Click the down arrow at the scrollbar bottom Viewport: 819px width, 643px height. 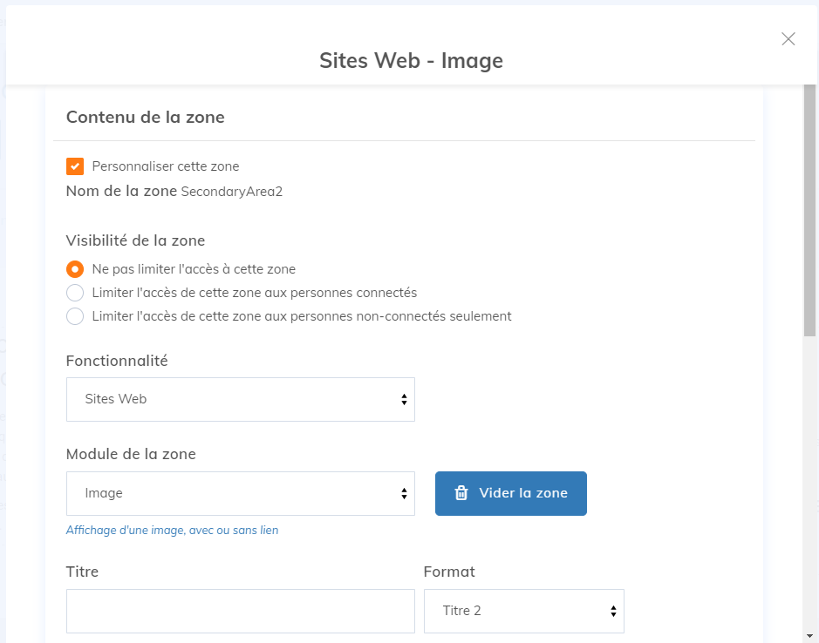tap(809, 635)
